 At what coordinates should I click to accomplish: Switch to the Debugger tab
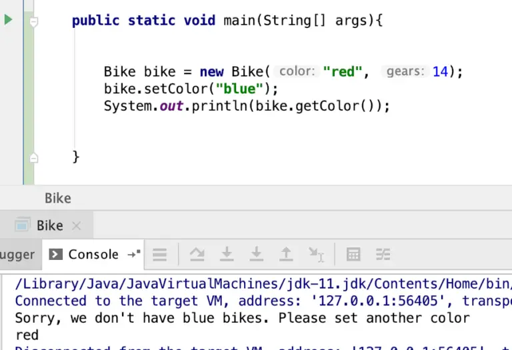tap(17, 254)
